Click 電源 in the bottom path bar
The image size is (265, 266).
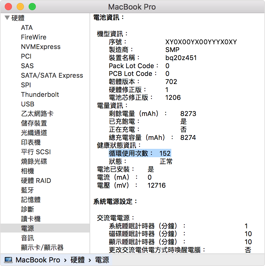pyautogui.click(x=102, y=260)
